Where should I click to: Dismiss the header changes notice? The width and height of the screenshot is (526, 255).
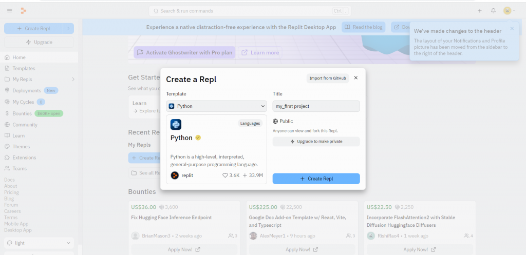pyautogui.click(x=512, y=29)
